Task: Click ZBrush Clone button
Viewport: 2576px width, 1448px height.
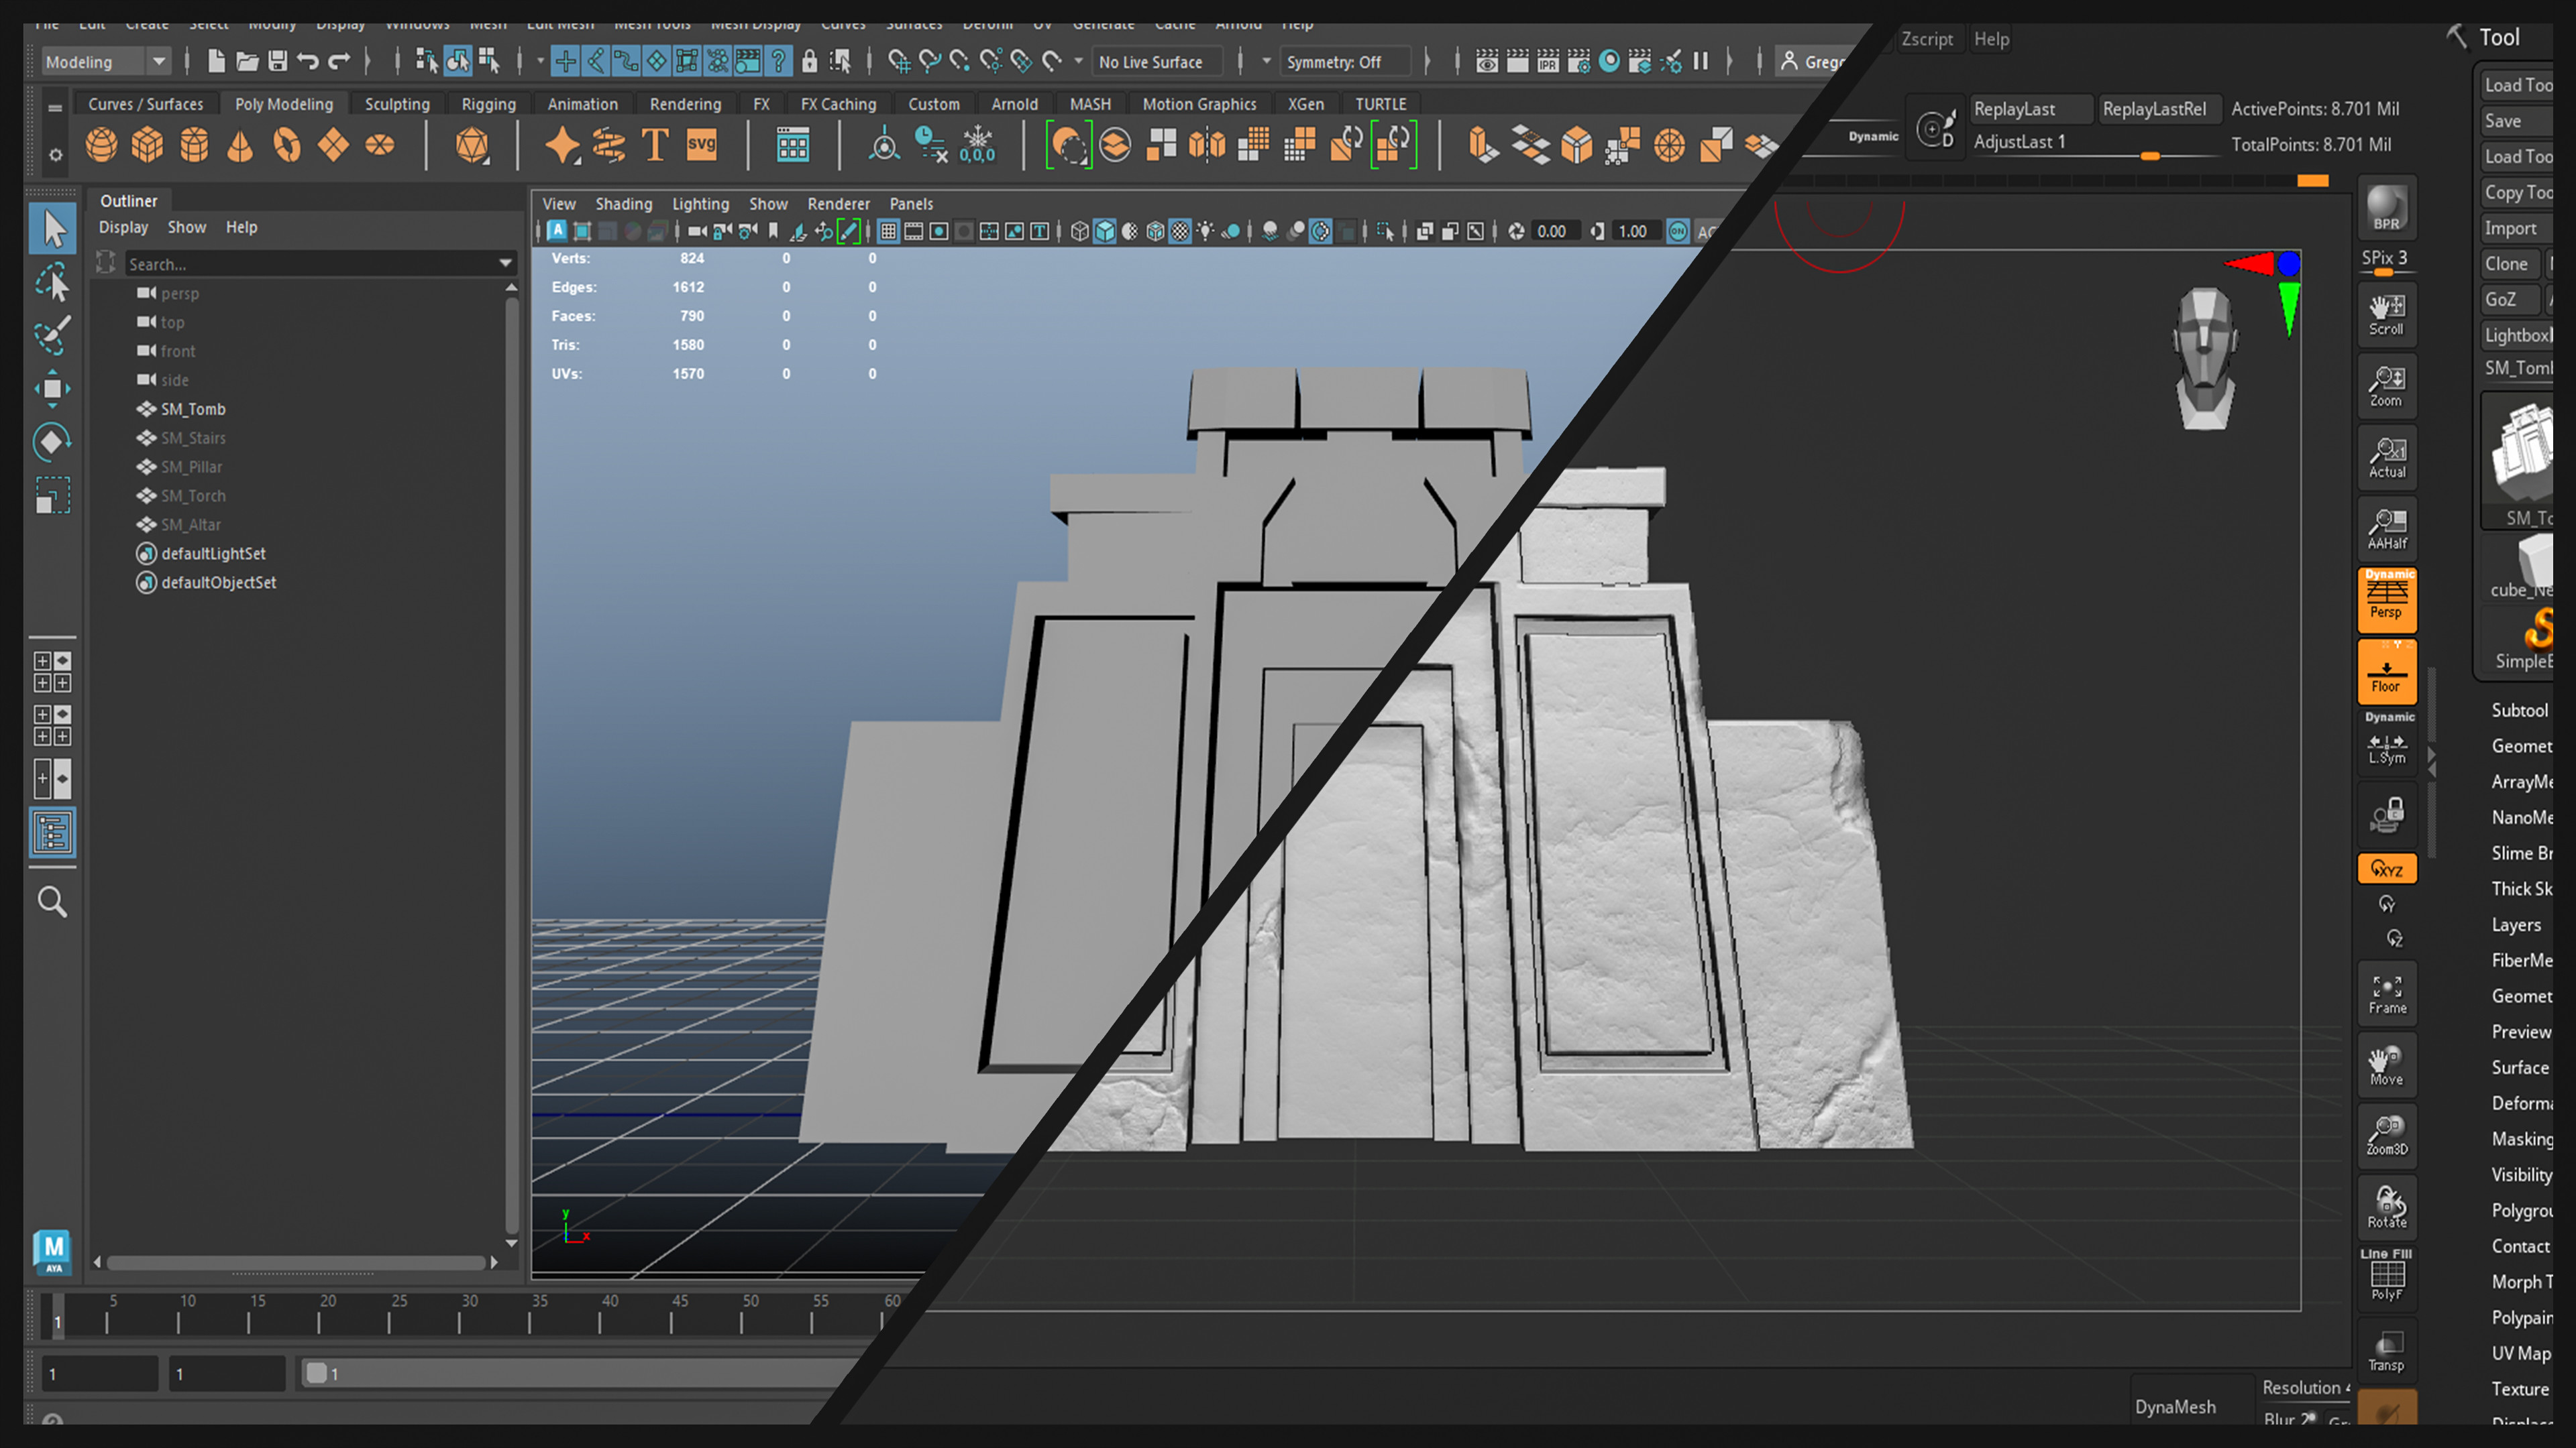Action: [2510, 264]
